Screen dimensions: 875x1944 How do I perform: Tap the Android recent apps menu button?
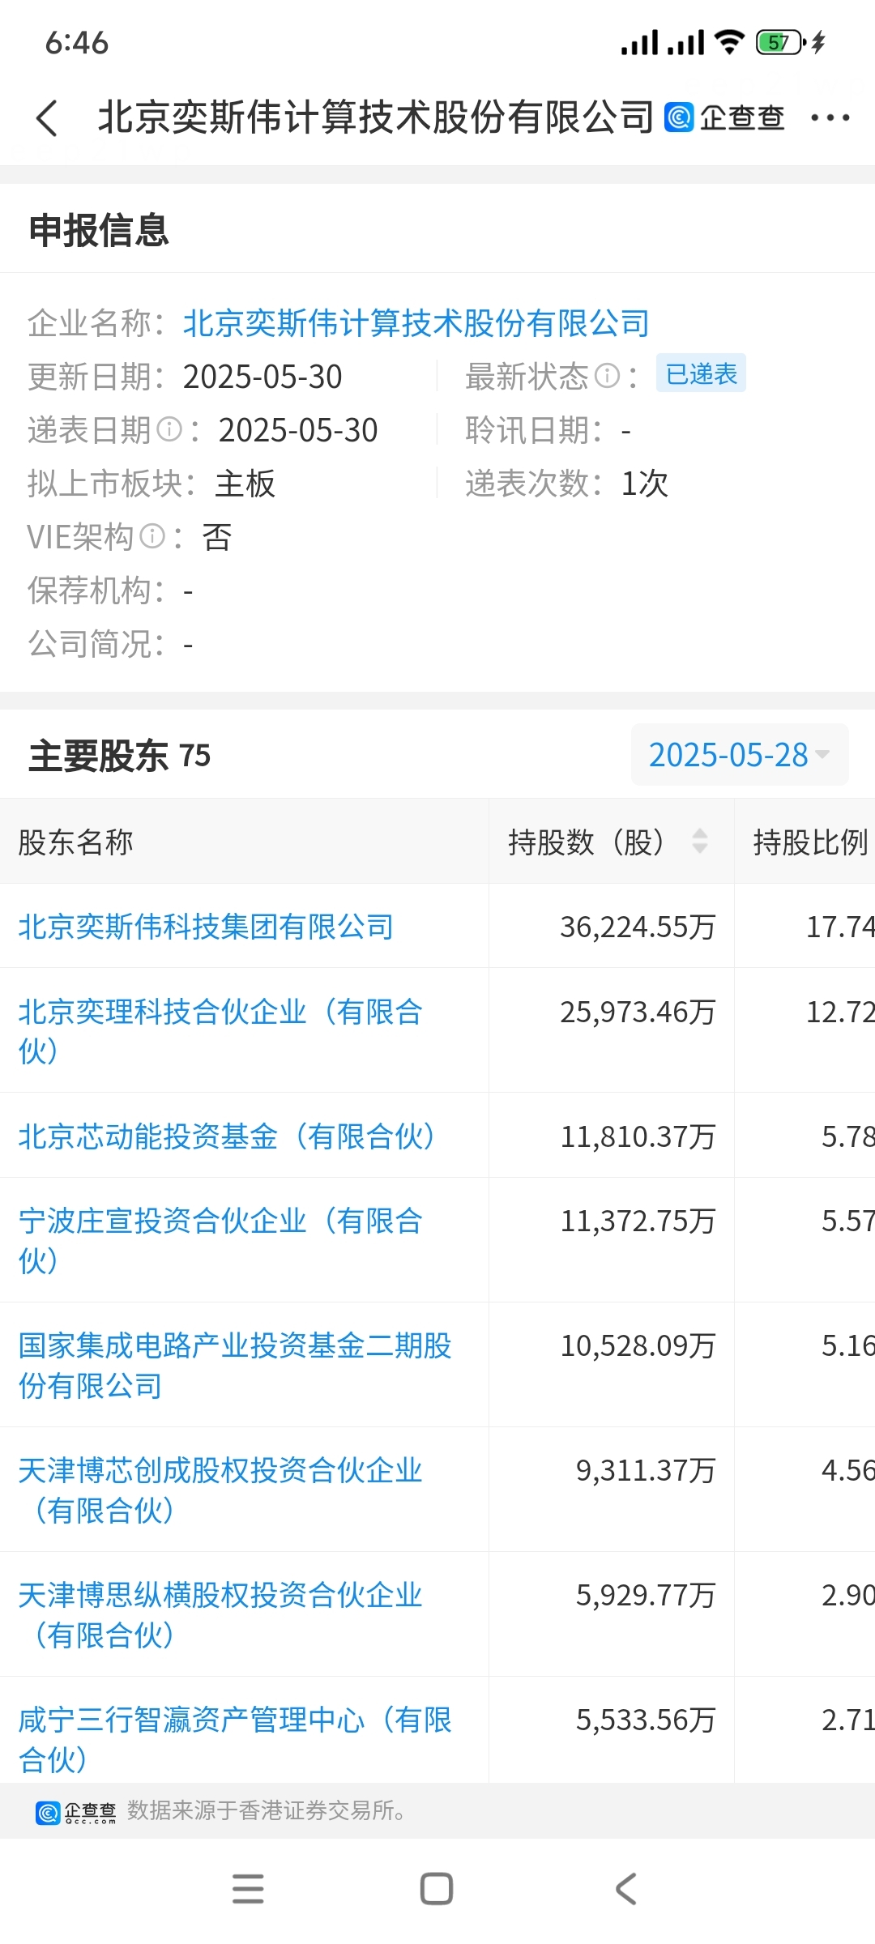click(x=248, y=1889)
